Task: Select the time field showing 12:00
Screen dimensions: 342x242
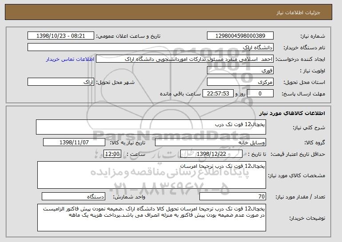Action: [x=112, y=154]
